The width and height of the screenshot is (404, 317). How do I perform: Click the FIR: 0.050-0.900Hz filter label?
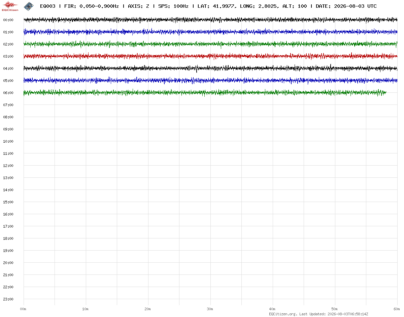pyautogui.click(x=92, y=6)
